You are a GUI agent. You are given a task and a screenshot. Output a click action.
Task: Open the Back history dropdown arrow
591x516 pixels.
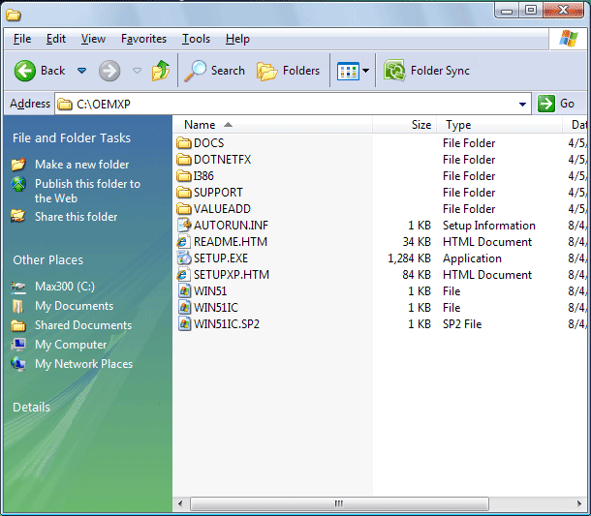click(x=81, y=71)
